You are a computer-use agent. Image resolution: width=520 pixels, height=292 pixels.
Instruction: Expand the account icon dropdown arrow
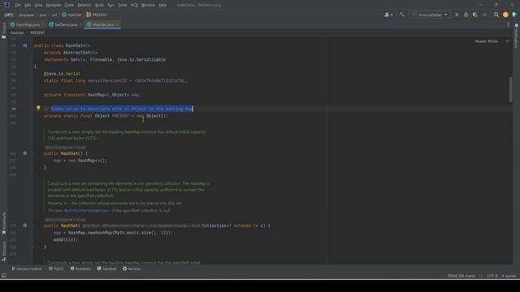(x=392, y=15)
